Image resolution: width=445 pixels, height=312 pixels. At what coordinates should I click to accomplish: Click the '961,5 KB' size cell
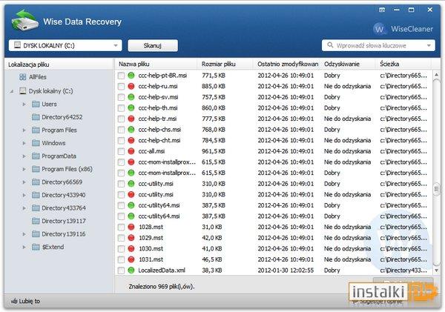pyautogui.click(x=214, y=151)
